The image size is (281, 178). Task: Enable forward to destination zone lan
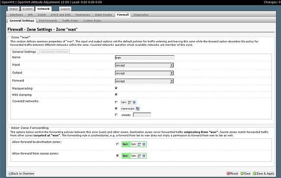tap(117, 144)
